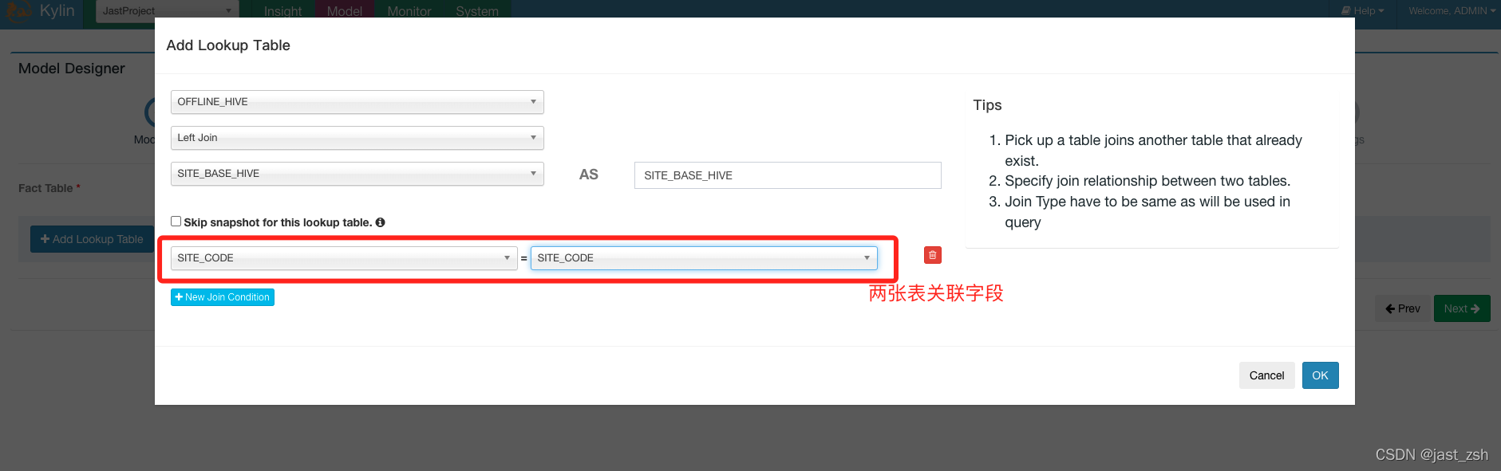The width and height of the screenshot is (1501, 471).
Task: Switch to the System tab
Action: coord(477,11)
